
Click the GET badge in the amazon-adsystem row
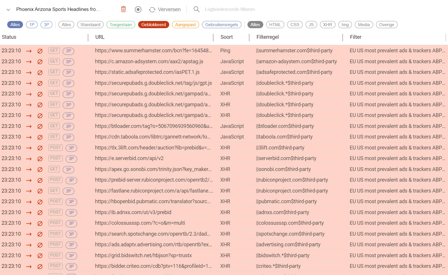54,61
